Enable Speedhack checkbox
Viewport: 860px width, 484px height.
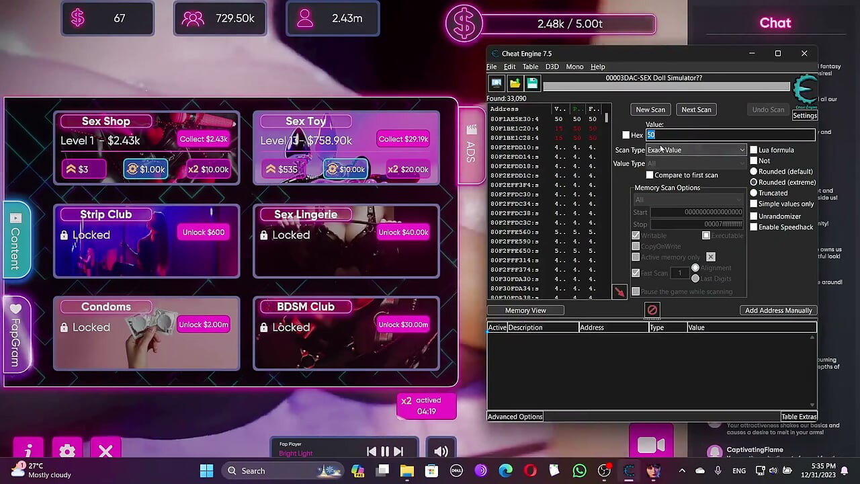pos(754,227)
